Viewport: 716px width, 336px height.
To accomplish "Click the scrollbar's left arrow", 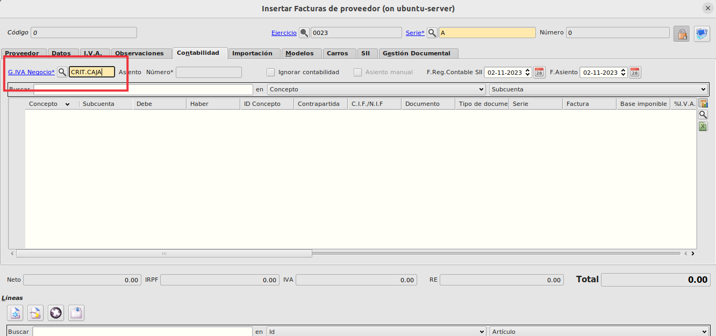I will (12, 253).
